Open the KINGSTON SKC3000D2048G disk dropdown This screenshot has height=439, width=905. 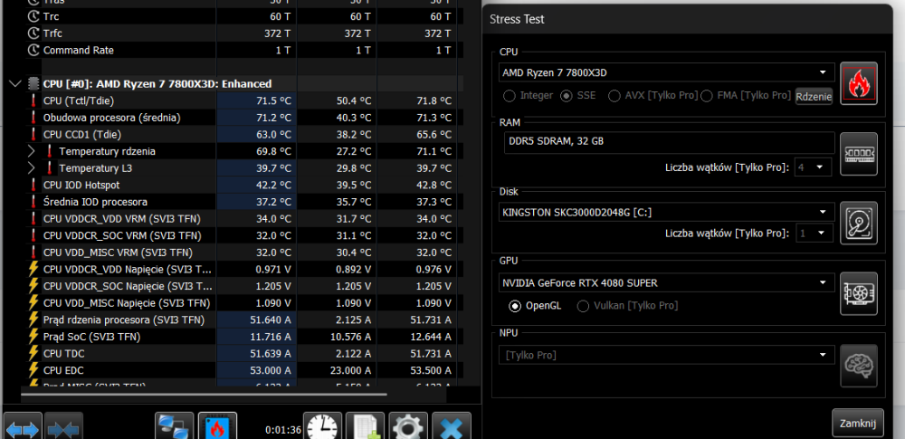pyautogui.click(x=667, y=212)
